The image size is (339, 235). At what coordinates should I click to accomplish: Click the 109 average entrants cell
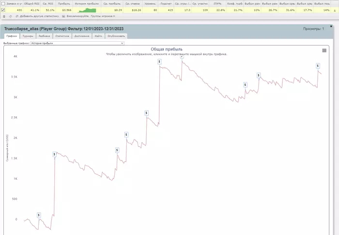click(200, 10)
